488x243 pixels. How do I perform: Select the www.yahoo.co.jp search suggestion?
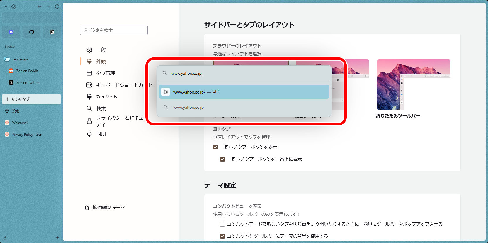click(x=244, y=107)
